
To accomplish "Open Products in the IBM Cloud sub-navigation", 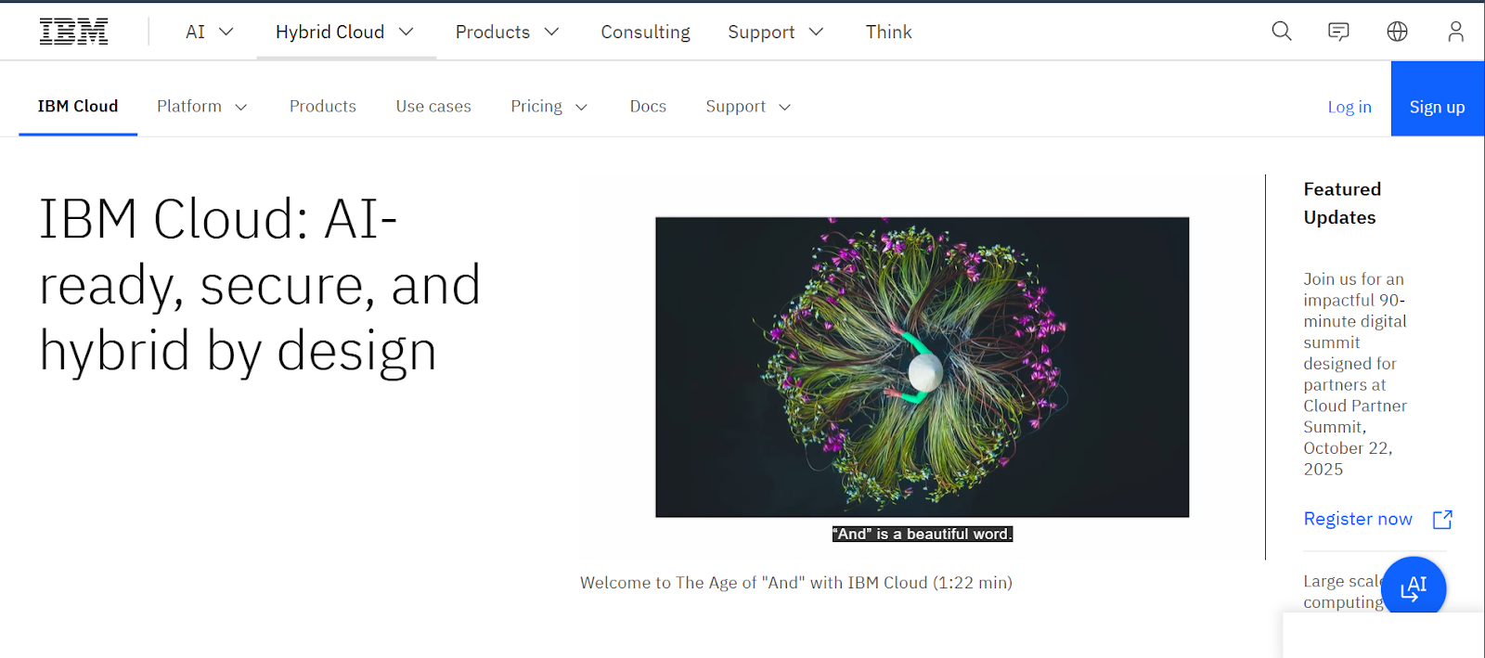I will (x=323, y=107).
